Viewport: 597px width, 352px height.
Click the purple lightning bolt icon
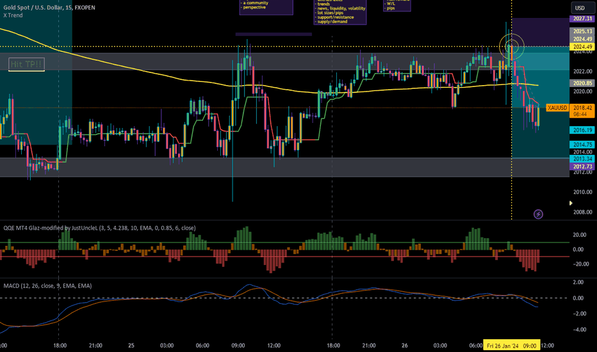pyautogui.click(x=538, y=214)
